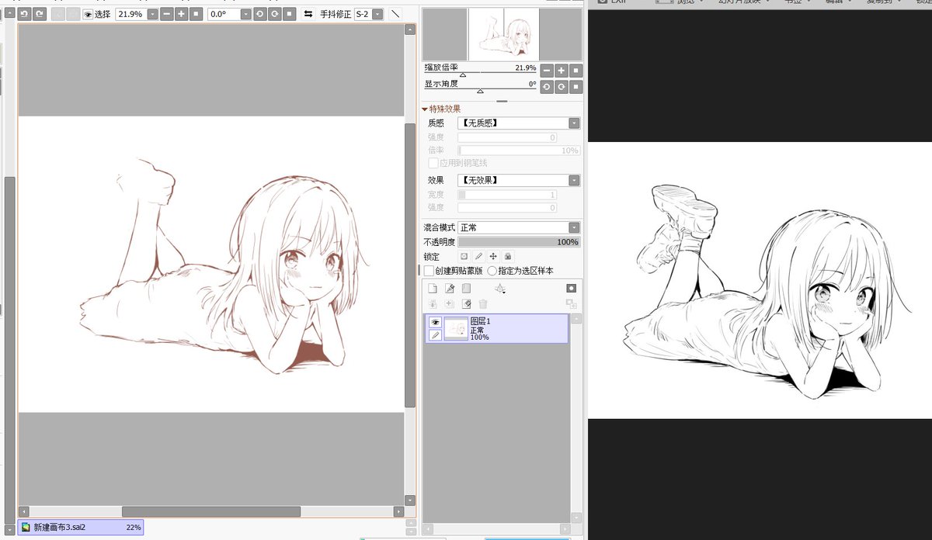Click navigator panel zoom in plus button
The image size is (932, 540).
(561, 70)
